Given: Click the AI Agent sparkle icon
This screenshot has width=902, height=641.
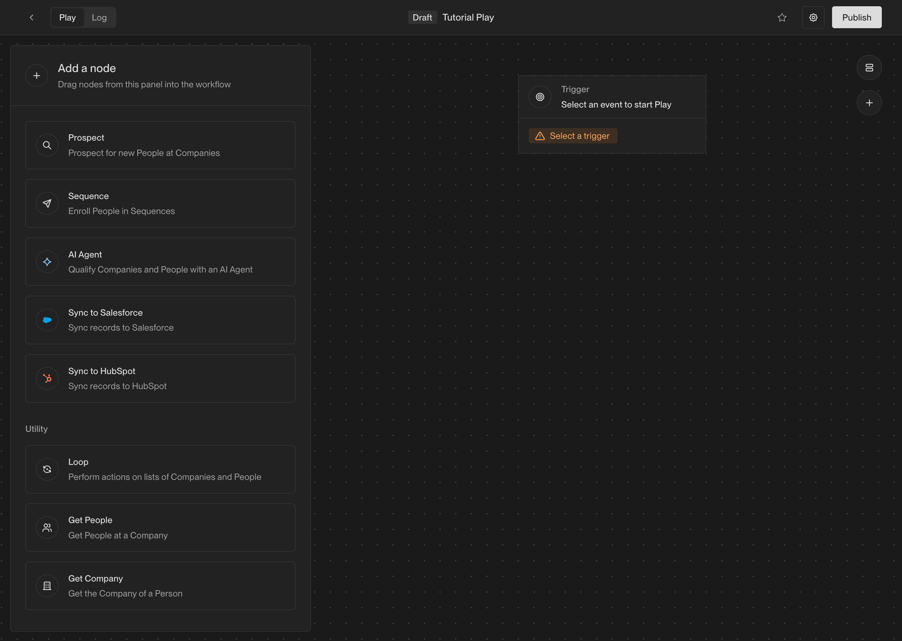Looking at the screenshot, I should 47,262.
